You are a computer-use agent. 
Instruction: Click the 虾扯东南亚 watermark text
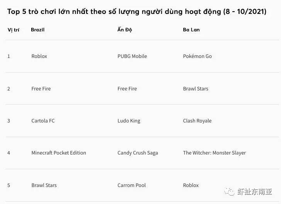click(255, 192)
